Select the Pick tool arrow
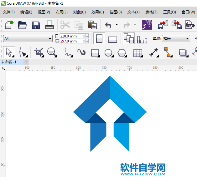Image resolution: width=197 pixels, height=177 pixels. [9, 52]
